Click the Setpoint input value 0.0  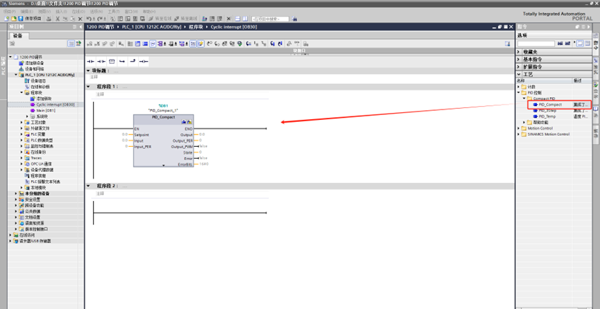[x=125, y=134]
